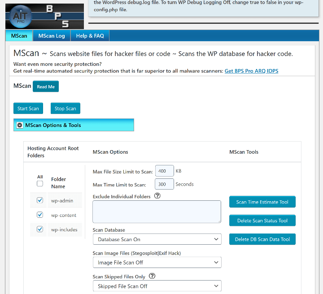The width and height of the screenshot is (323, 294).
Task: Run the Scan Time Estimate Tool
Action: (262, 202)
